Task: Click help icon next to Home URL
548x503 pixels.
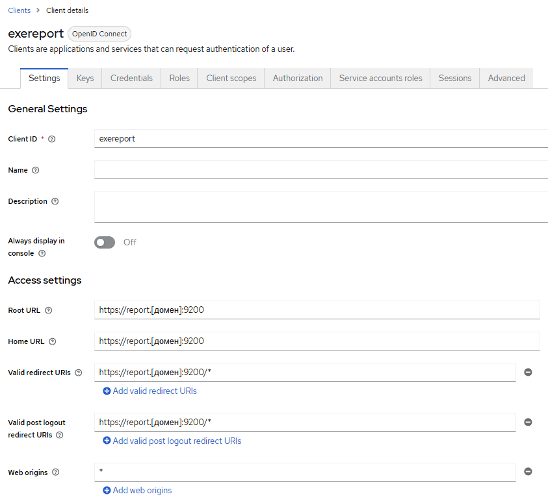Action: pos(52,341)
